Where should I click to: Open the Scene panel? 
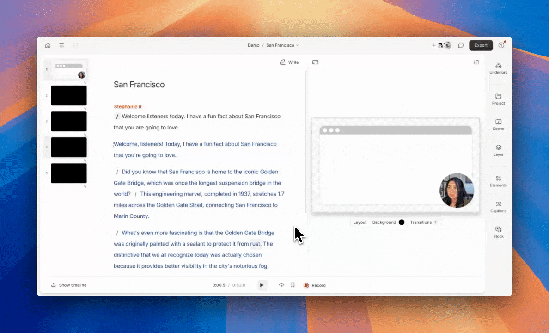[x=498, y=124]
